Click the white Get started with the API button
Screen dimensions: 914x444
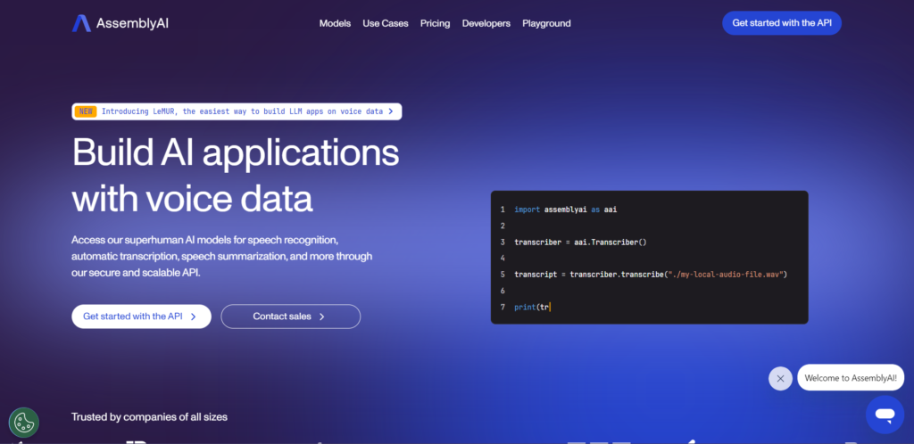pyautogui.click(x=141, y=317)
